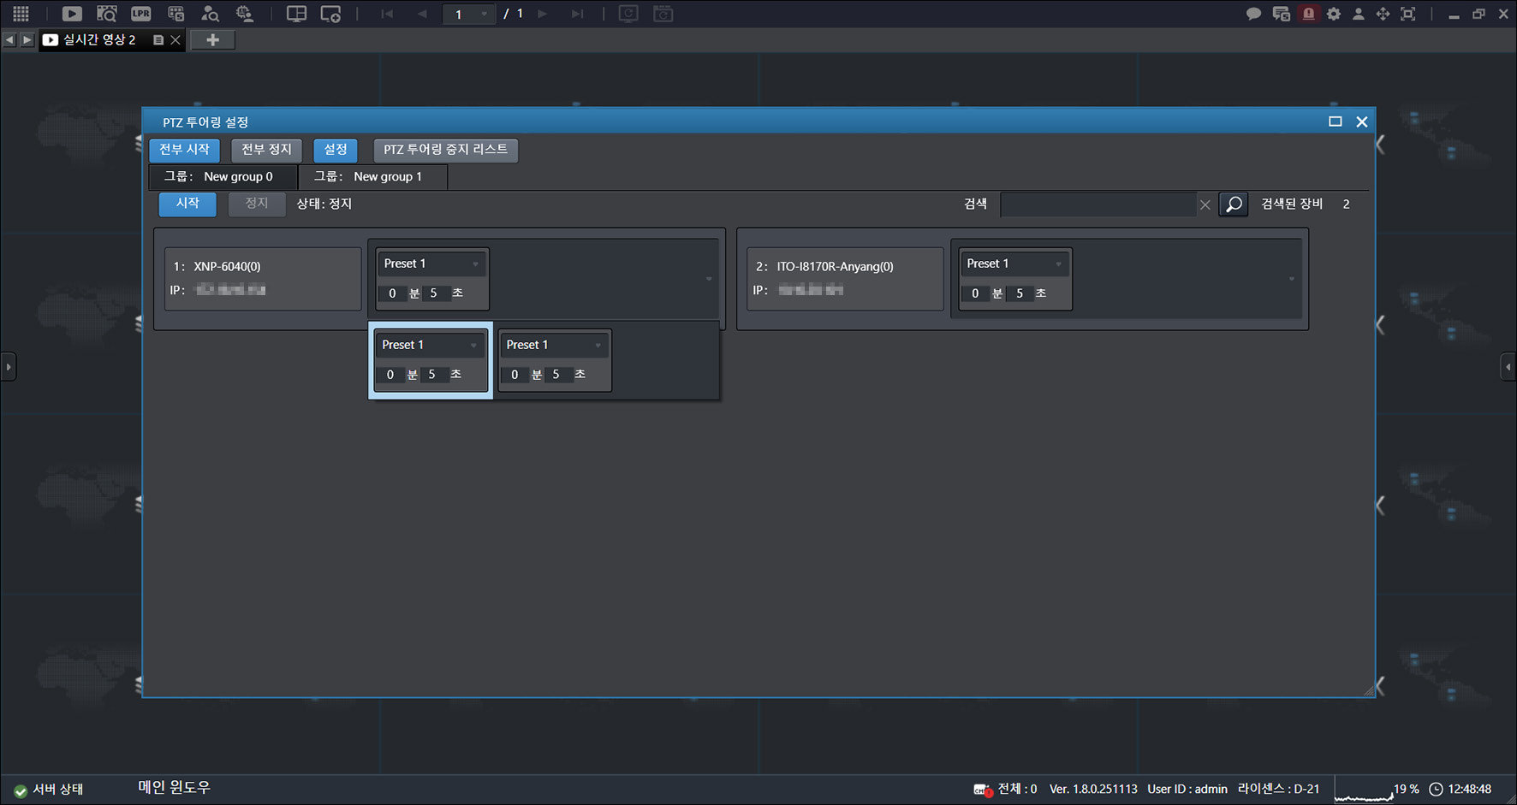The width and height of the screenshot is (1517, 805).
Task: Expand the right side panel arrow
Action: 1508,367
